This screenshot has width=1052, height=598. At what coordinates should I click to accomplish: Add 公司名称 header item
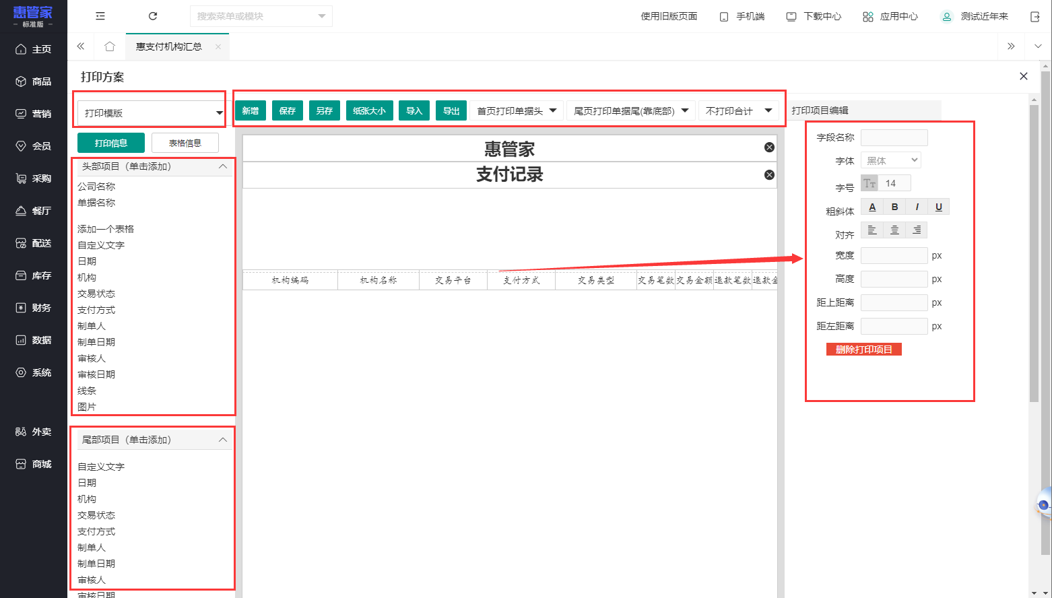(96, 187)
